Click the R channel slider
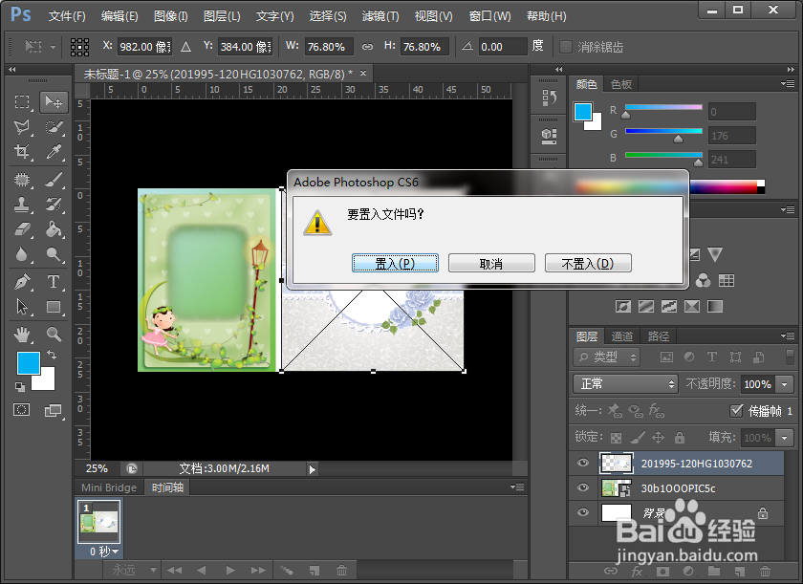This screenshot has width=803, height=584. pos(663,108)
